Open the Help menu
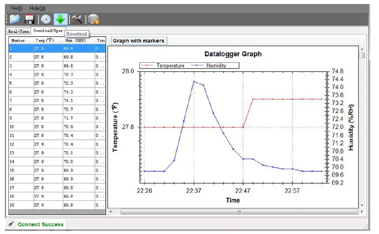The height and width of the screenshot is (234, 379). tap(38, 8)
